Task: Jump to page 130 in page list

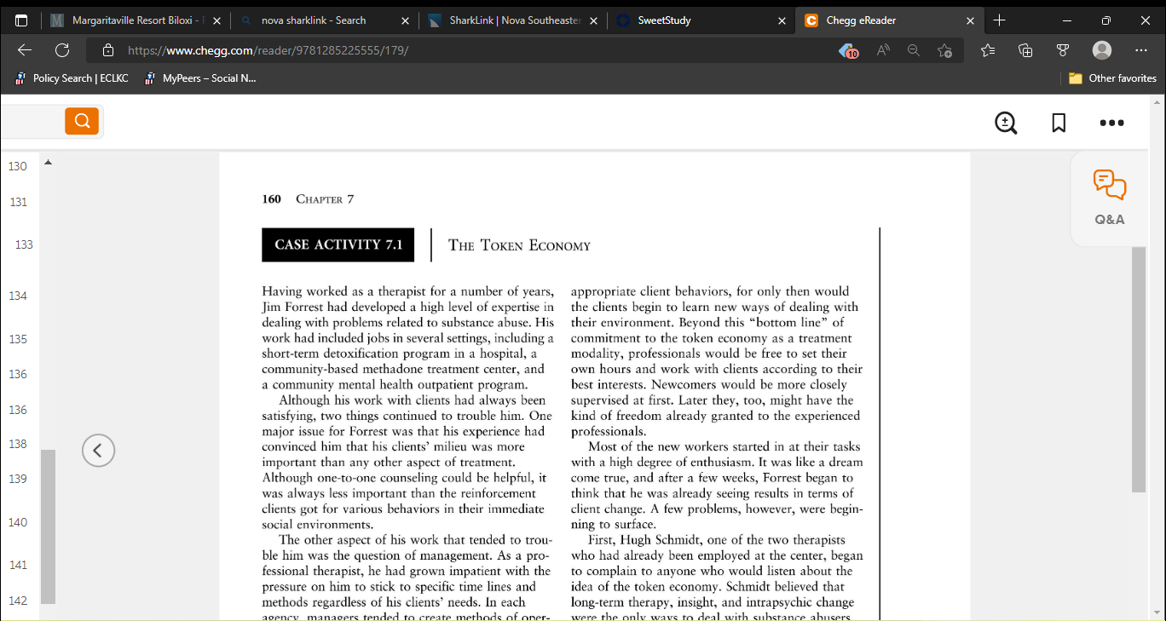Action: pos(18,166)
